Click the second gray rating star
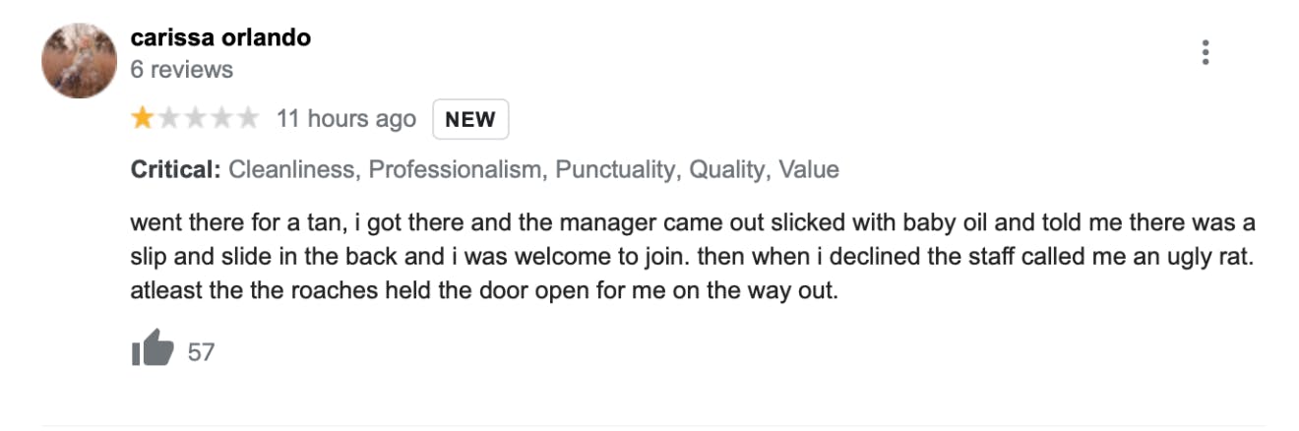 pyautogui.click(x=169, y=119)
